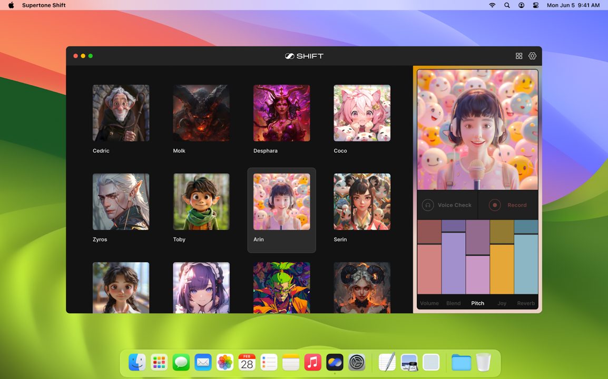Select the Reverb parameter label
The width and height of the screenshot is (608, 379).
(x=526, y=303)
